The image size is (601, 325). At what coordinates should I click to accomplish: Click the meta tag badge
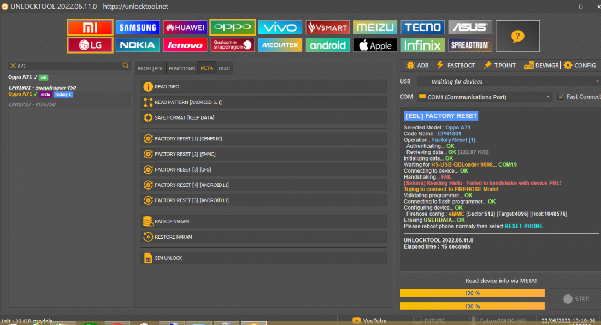[x=45, y=94]
